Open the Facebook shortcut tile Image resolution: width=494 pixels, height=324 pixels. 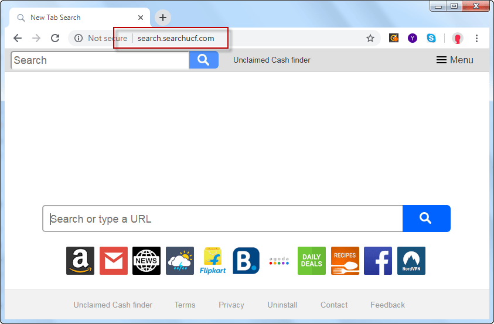coord(378,261)
